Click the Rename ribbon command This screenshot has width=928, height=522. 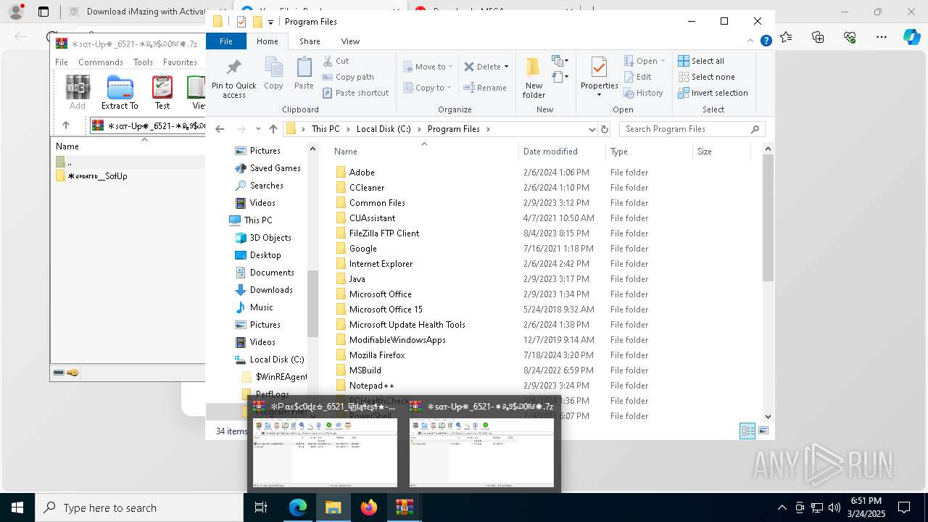(485, 88)
